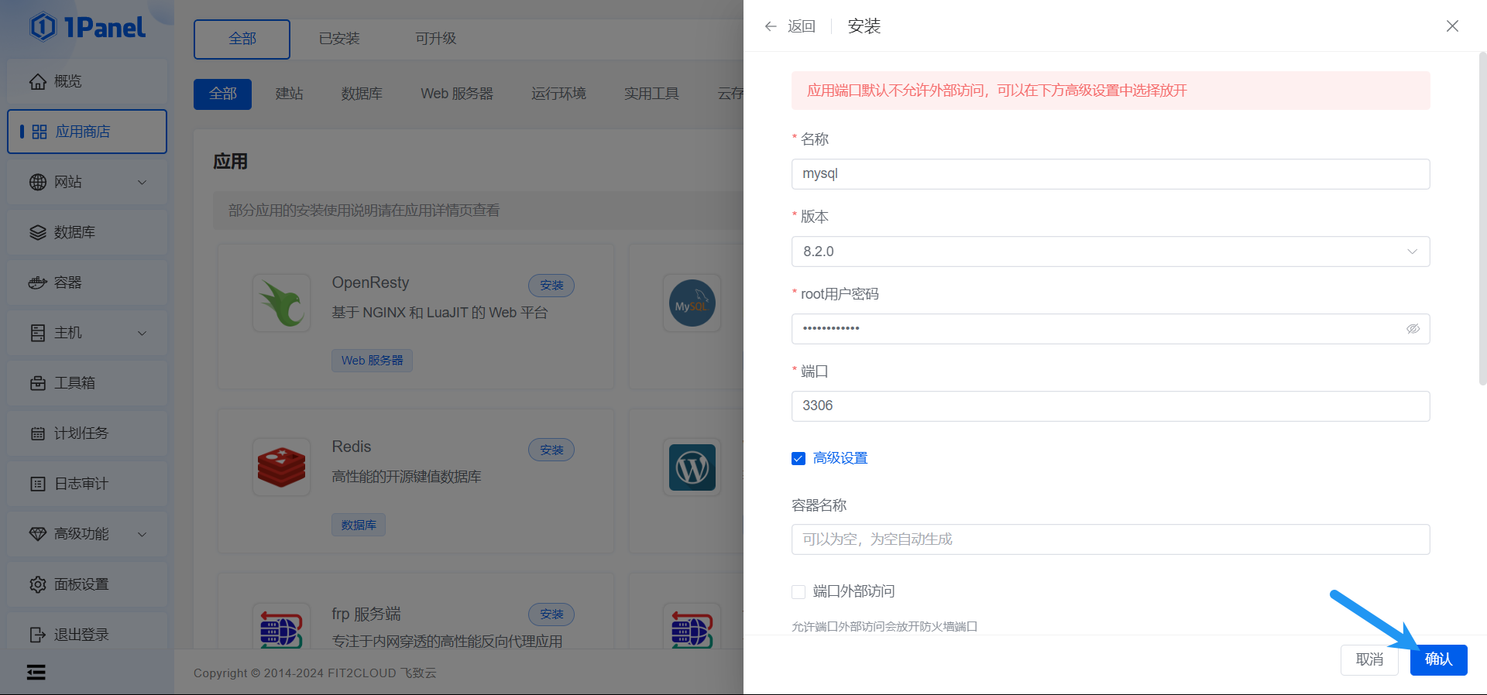Expand the 高级功能 sidebar menu
This screenshot has width=1487, height=695.
pyautogui.click(x=142, y=534)
